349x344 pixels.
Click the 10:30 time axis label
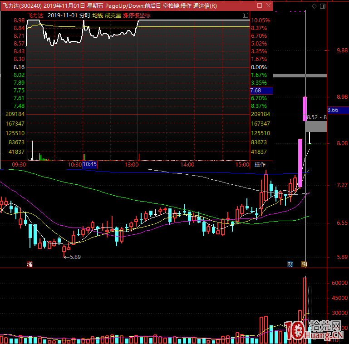click(75, 165)
